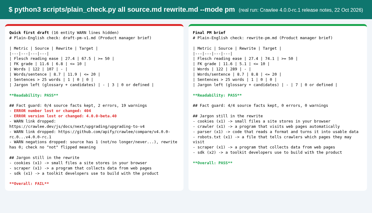This screenshot has height=213, width=372.
Task: Click the Words 122 | 107 row
Action: [x=38, y=69]
